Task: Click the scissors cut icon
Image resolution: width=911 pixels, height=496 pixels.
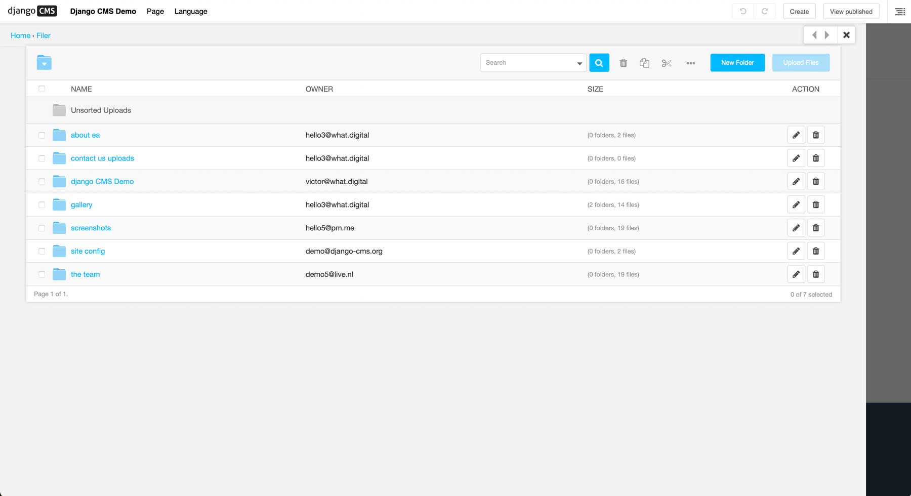Action: (x=666, y=63)
